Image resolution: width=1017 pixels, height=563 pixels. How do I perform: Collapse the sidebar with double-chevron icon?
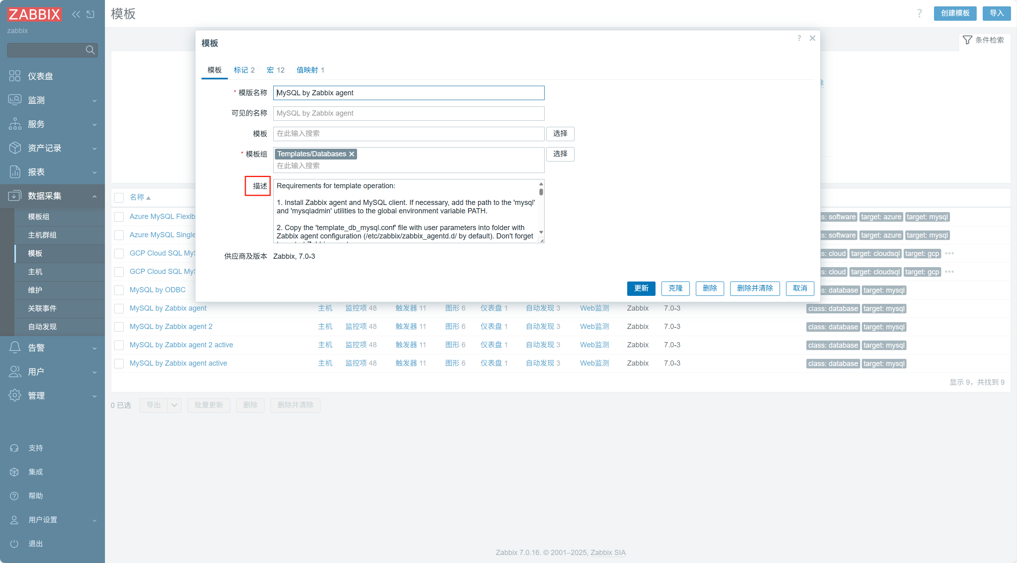pos(76,14)
